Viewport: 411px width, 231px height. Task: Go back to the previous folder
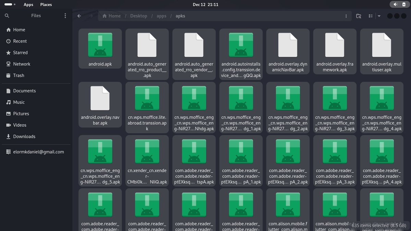[x=79, y=16]
